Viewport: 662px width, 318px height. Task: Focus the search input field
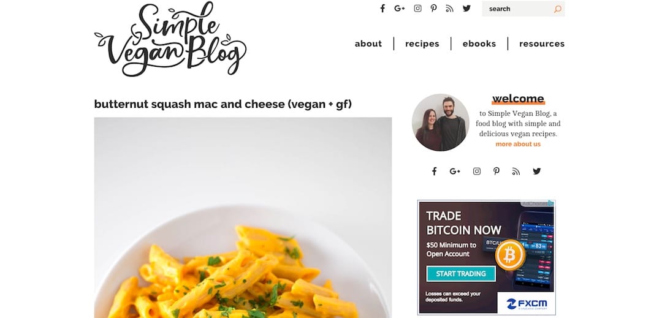pyautogui.click(x=517, y=9)
